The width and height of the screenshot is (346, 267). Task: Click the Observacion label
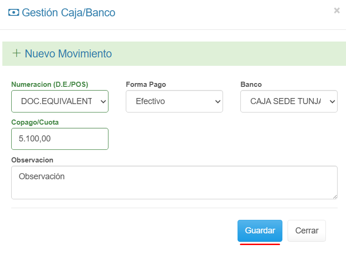(32, 160)
